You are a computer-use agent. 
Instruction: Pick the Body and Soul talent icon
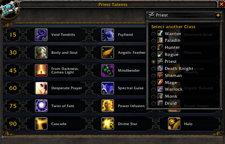(x=41, y=53)
